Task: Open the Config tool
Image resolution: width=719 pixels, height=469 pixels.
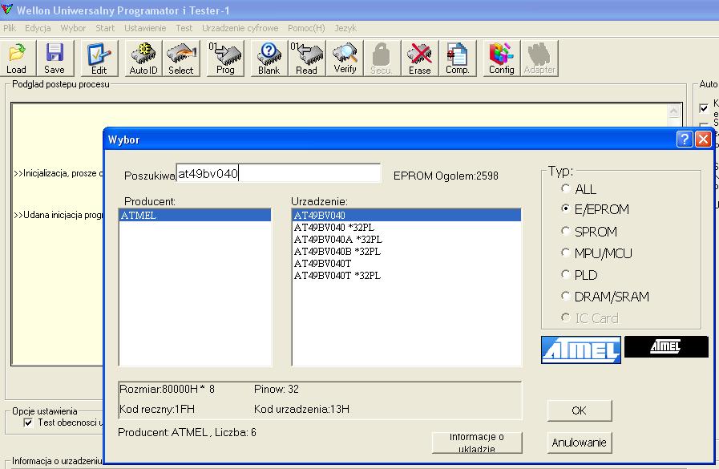Action: pos(501,58)
